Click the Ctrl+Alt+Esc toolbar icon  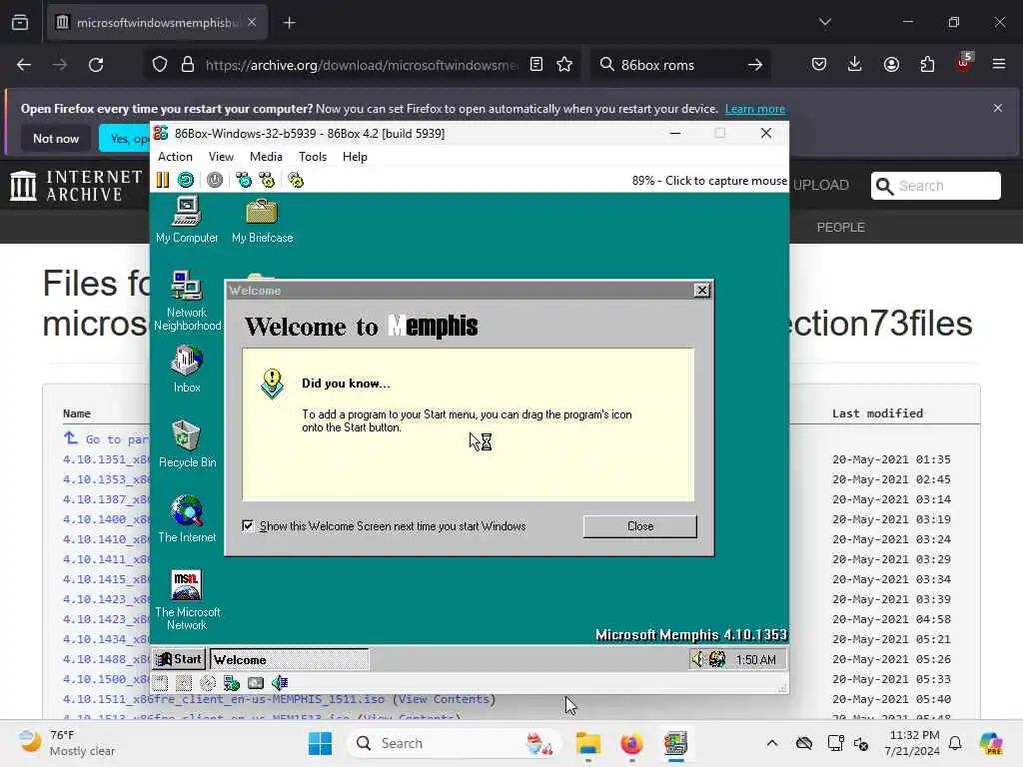tap(267, 180)
